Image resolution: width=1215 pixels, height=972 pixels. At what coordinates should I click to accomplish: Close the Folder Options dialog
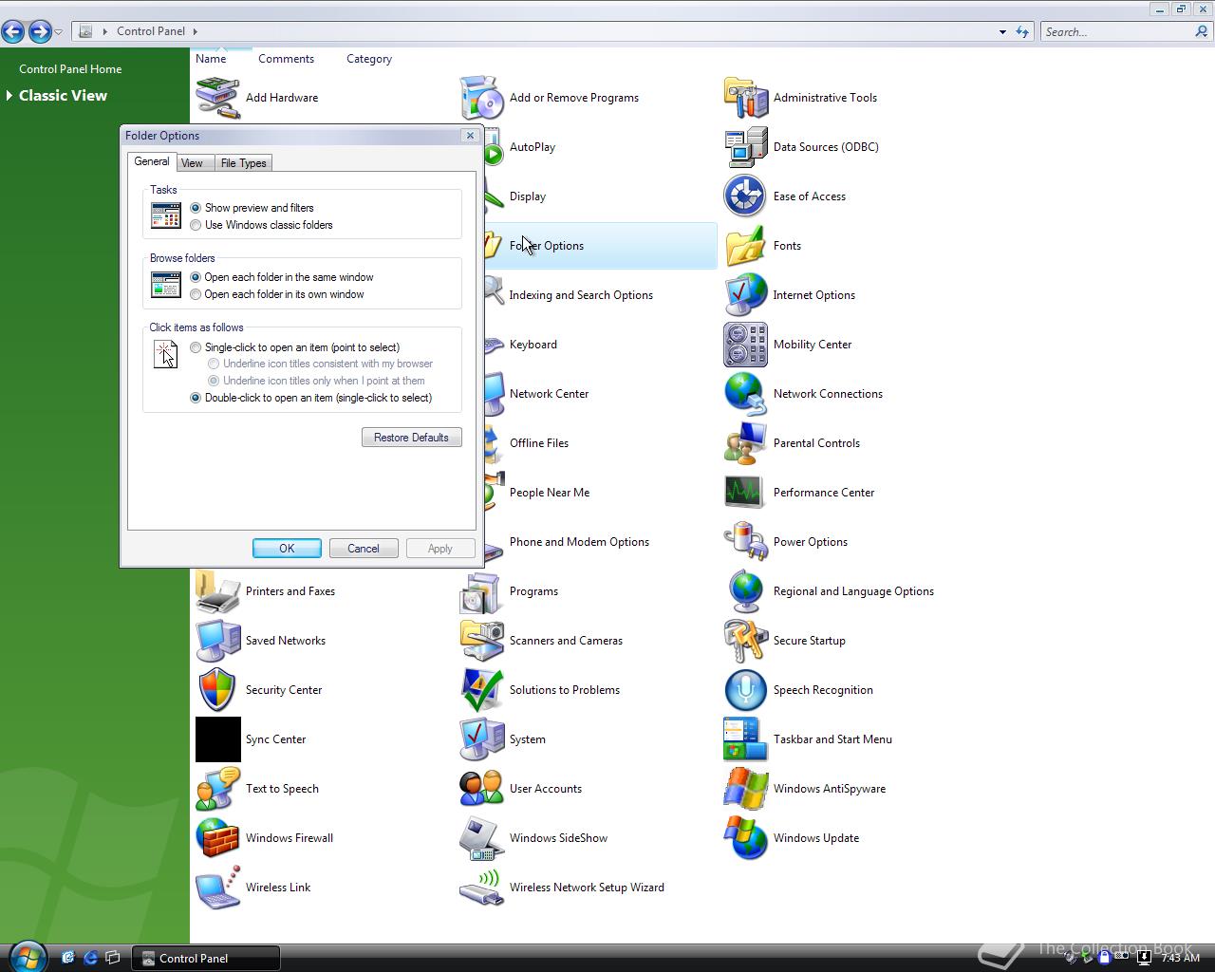click(x=470, y=136)
